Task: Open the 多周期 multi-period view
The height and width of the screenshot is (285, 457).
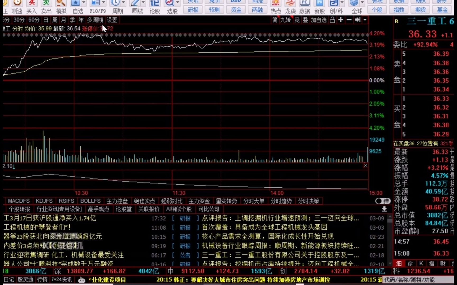Action: [95, 20]
